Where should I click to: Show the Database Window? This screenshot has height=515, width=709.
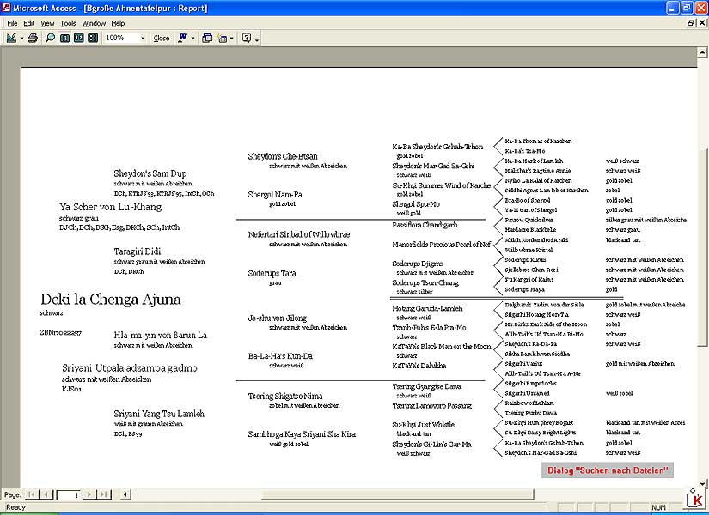pos(207,38)
